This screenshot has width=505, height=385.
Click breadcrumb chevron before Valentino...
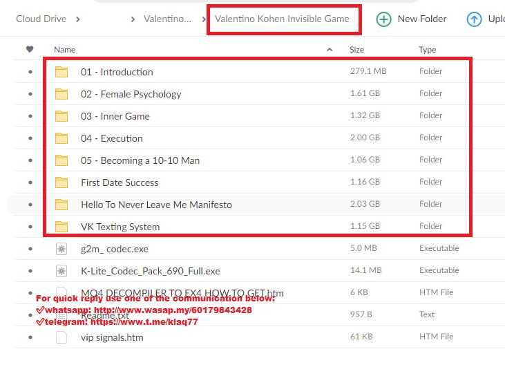pyautogui.click(x=133, y=19)
